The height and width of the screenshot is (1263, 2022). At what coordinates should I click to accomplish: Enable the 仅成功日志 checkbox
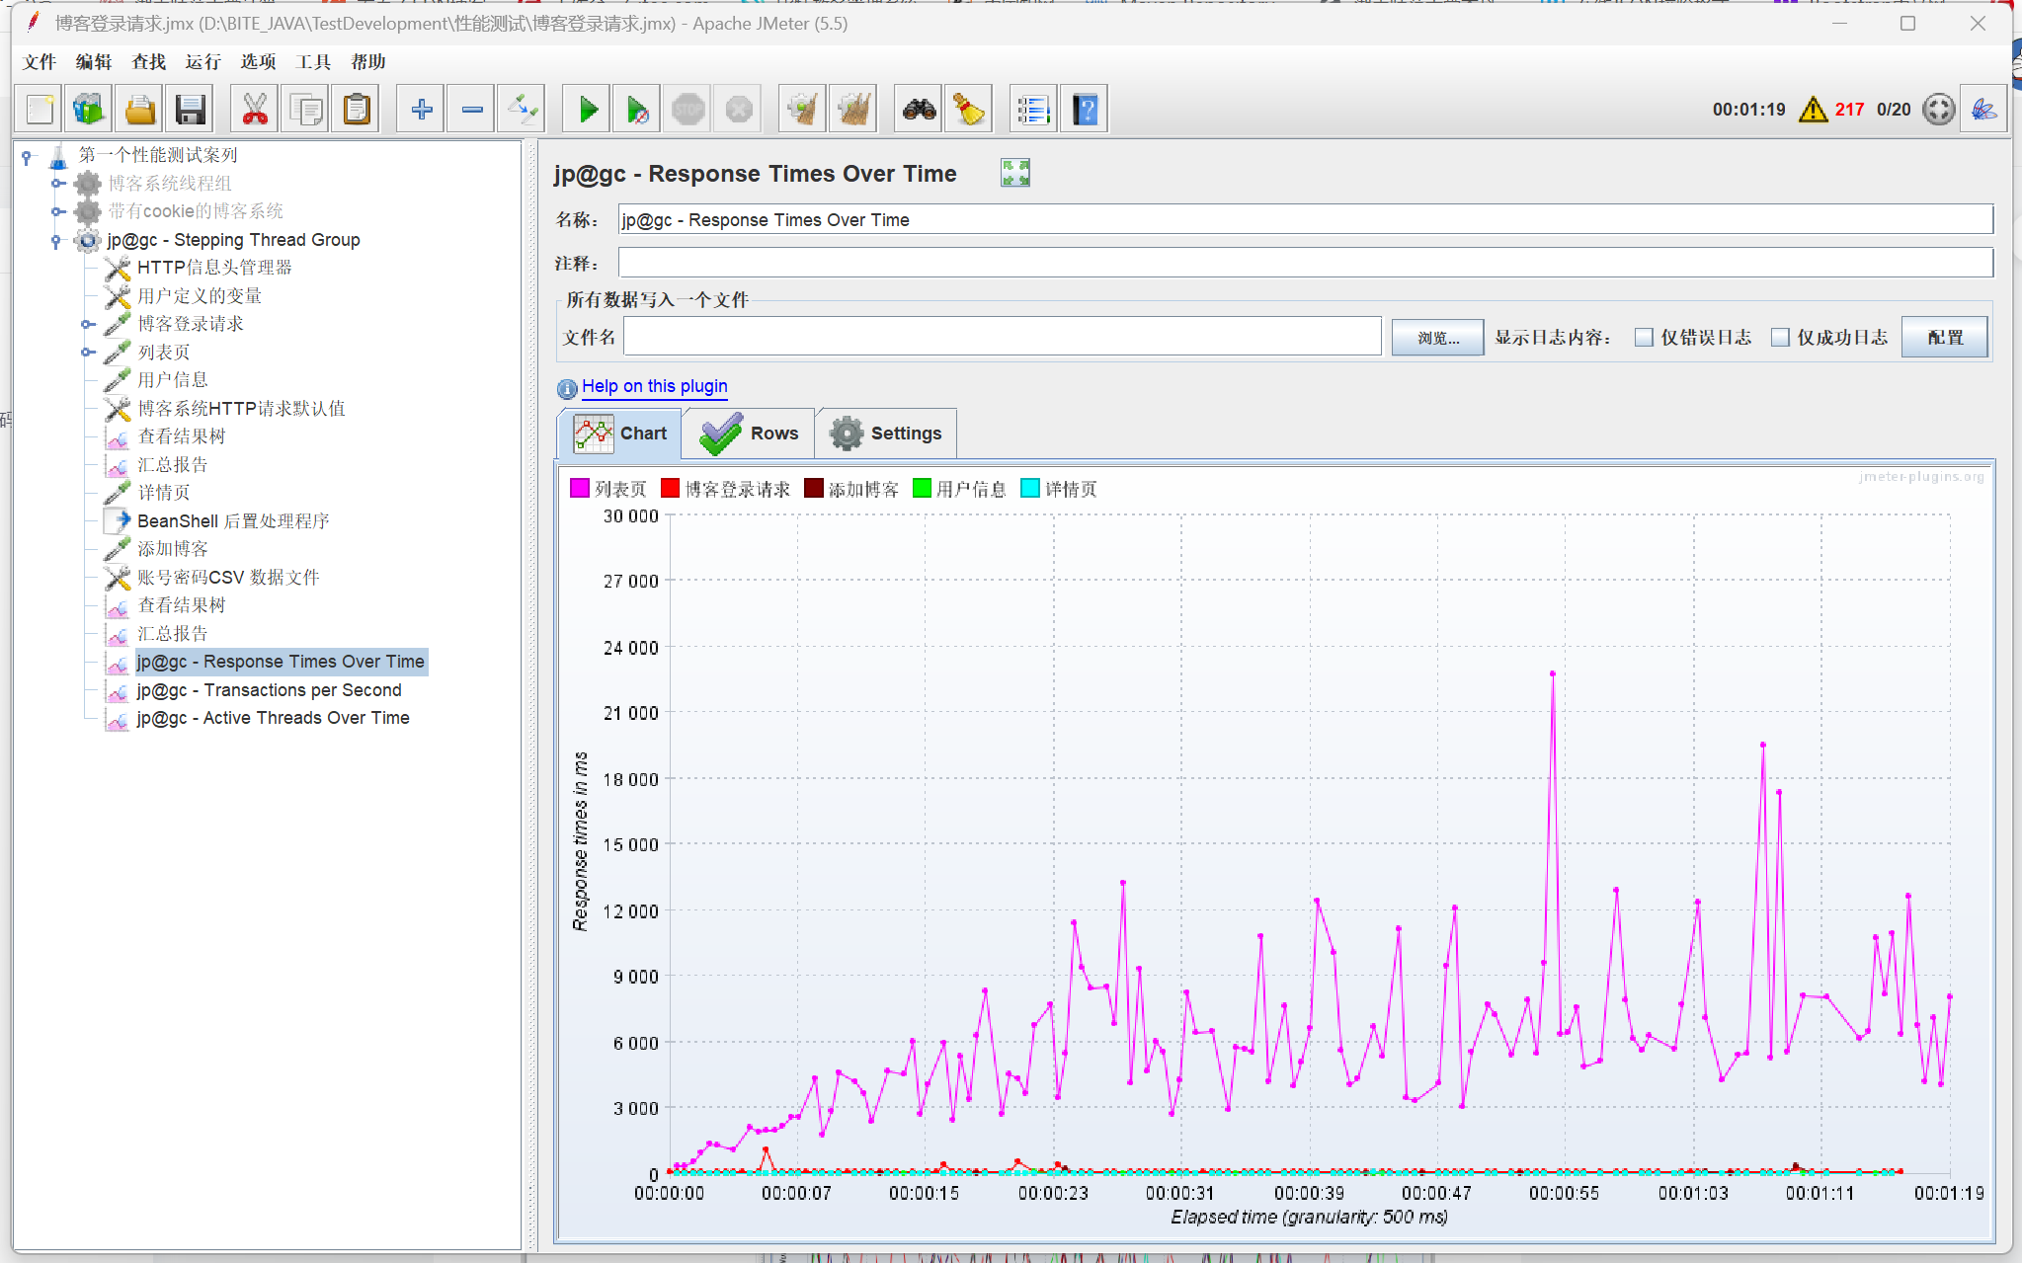[x=1780, y=338]
